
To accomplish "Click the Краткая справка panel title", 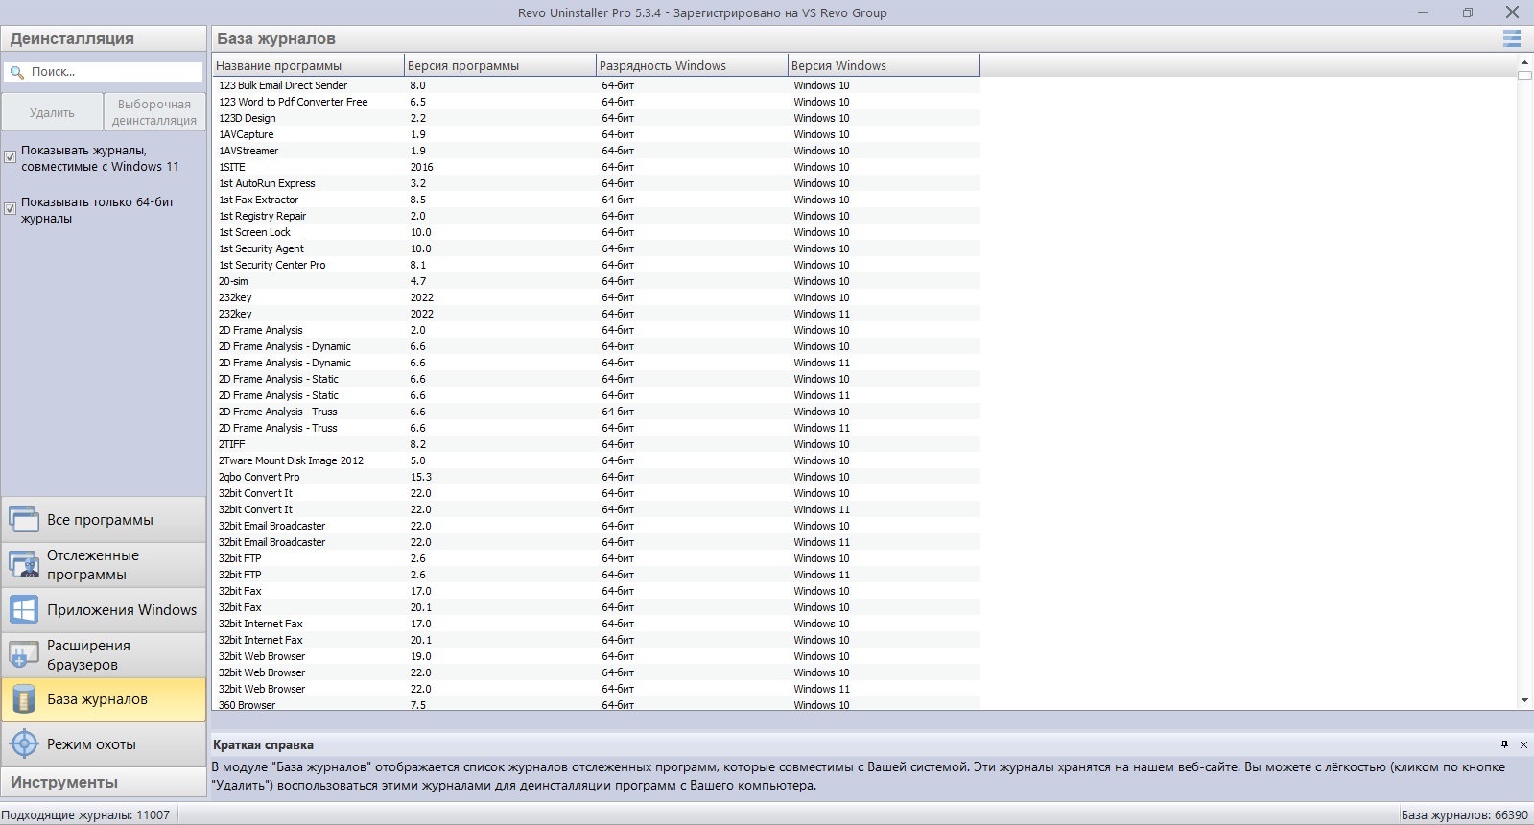I will pyautogui.click(x=263, y=744).
